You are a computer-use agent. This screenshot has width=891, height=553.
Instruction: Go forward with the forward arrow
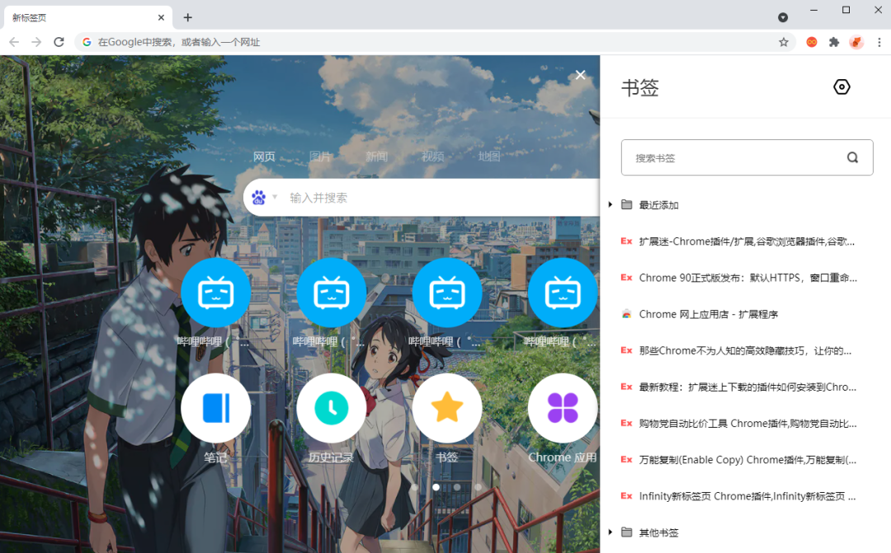pyautogui.click(x=36, y=42)
